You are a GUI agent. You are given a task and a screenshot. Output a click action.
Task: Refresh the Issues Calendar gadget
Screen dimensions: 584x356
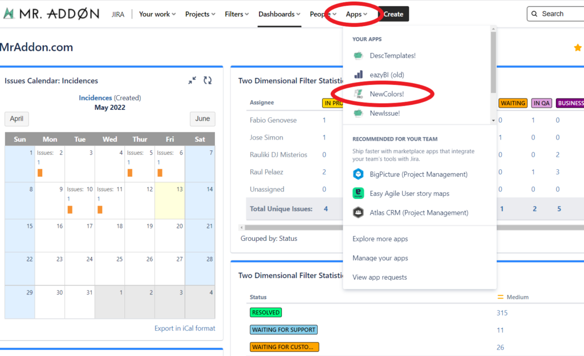(x=208, y=80)
